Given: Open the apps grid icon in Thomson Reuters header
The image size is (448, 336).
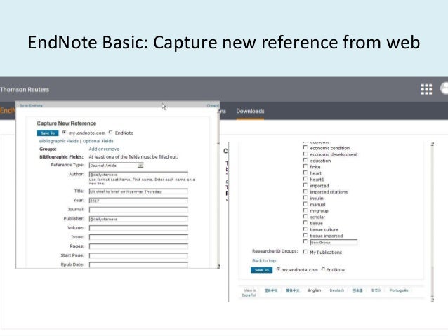Looking at the screenshot, I should point(426,89).
